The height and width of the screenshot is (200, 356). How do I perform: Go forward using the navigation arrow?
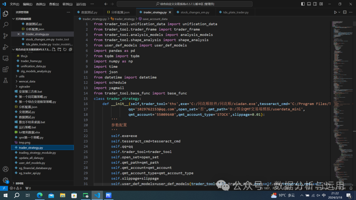tap(112, 4)
